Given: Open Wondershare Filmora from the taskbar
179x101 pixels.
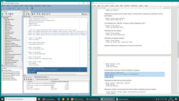Looking at the screenshot, I should click(x=93, y=99).
